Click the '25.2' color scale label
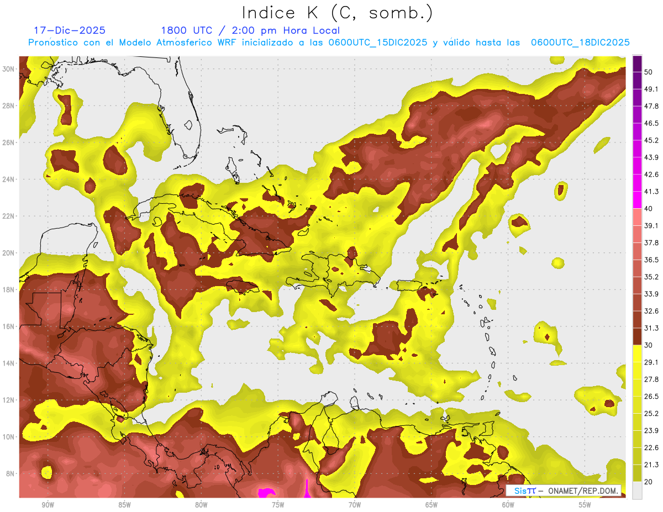The image size is (663, 512). pos(651,414)
